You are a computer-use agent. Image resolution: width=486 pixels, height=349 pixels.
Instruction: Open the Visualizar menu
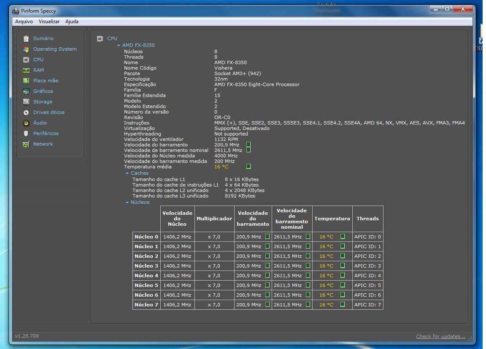point(49,22)
